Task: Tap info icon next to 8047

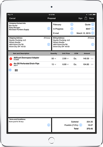Action: tap(93, 29)
